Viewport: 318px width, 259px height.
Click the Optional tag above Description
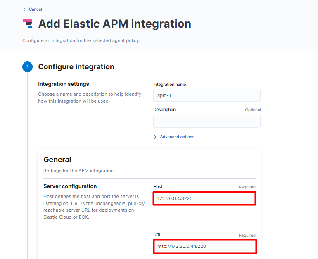(253, 110)
